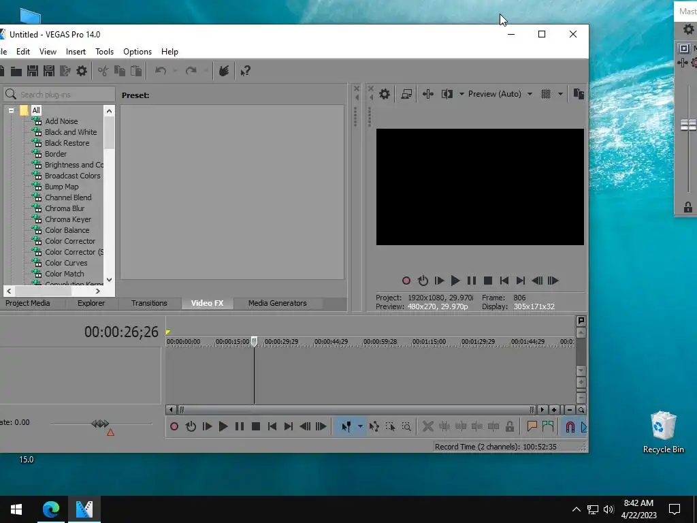Open the Tools menu

(104, 52)
